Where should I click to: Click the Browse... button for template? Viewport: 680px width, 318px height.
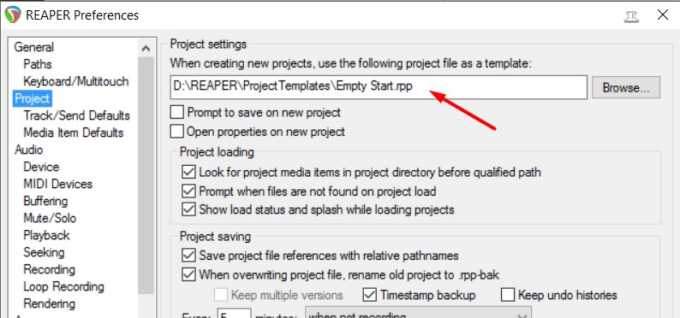[626, 87]
